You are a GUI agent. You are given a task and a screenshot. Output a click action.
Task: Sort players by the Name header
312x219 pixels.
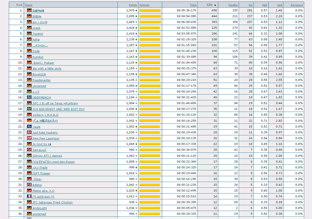[x=29, y=5]
